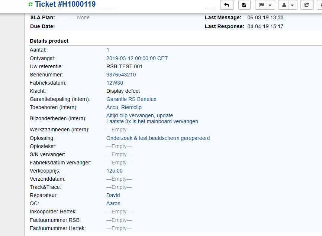
Task: Click the QC field label
Action: click(34, 204)
